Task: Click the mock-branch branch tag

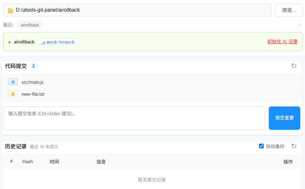Action: 58,42
